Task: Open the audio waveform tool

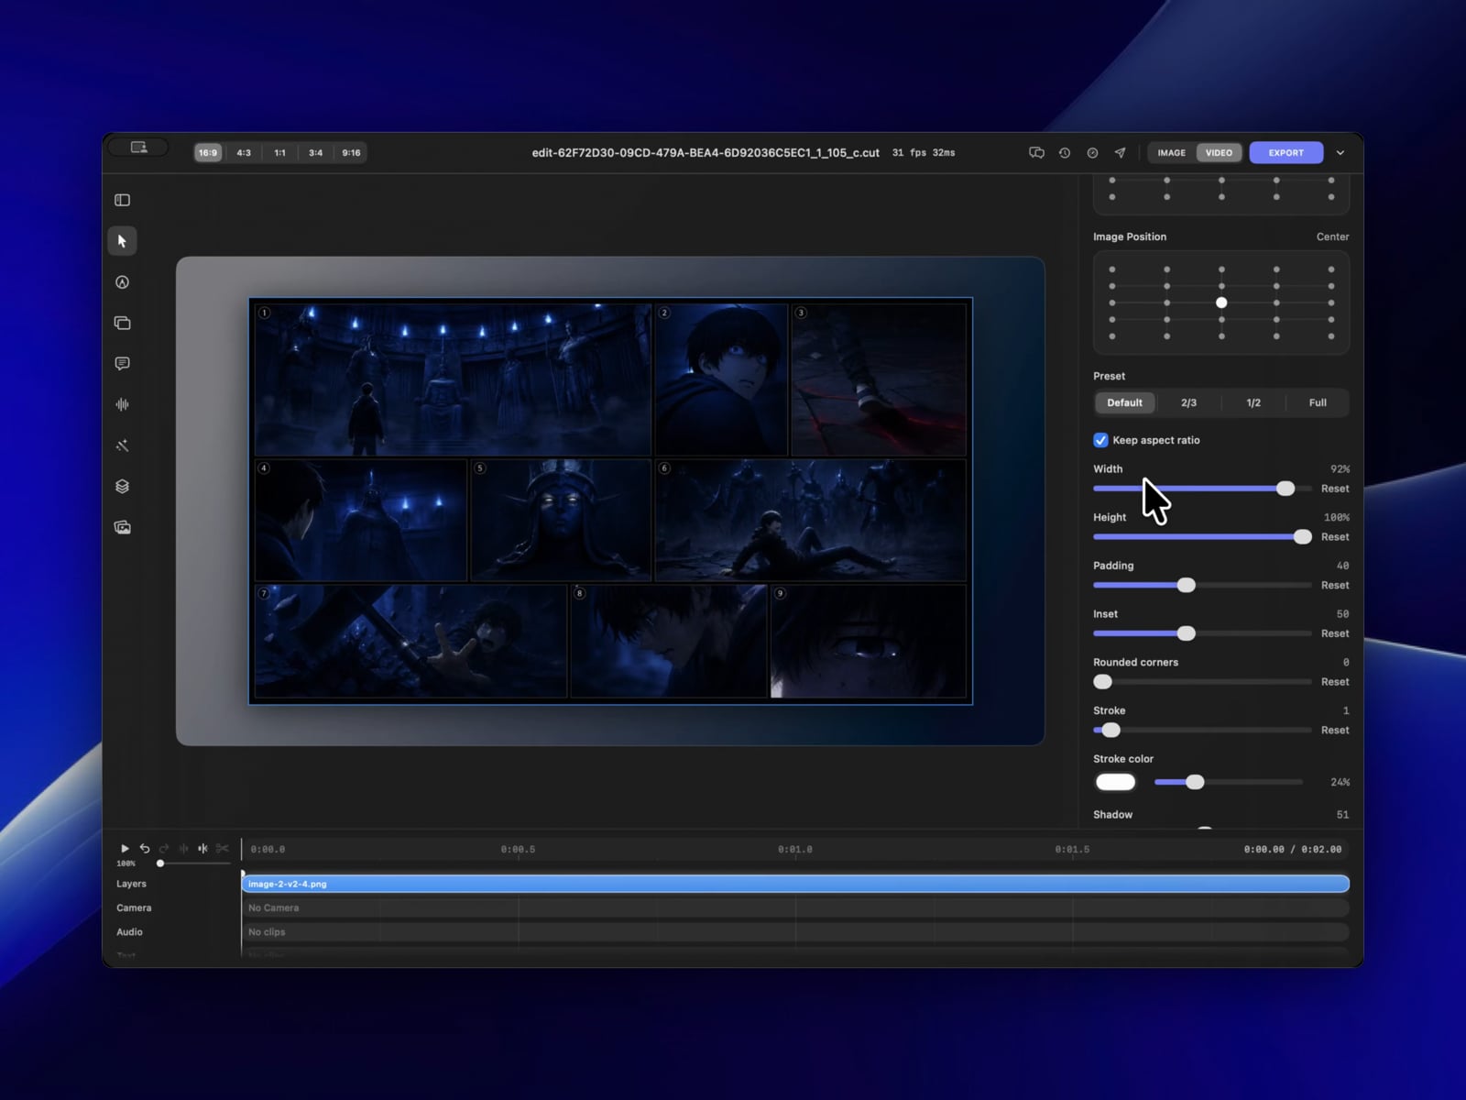Action: 122,404
